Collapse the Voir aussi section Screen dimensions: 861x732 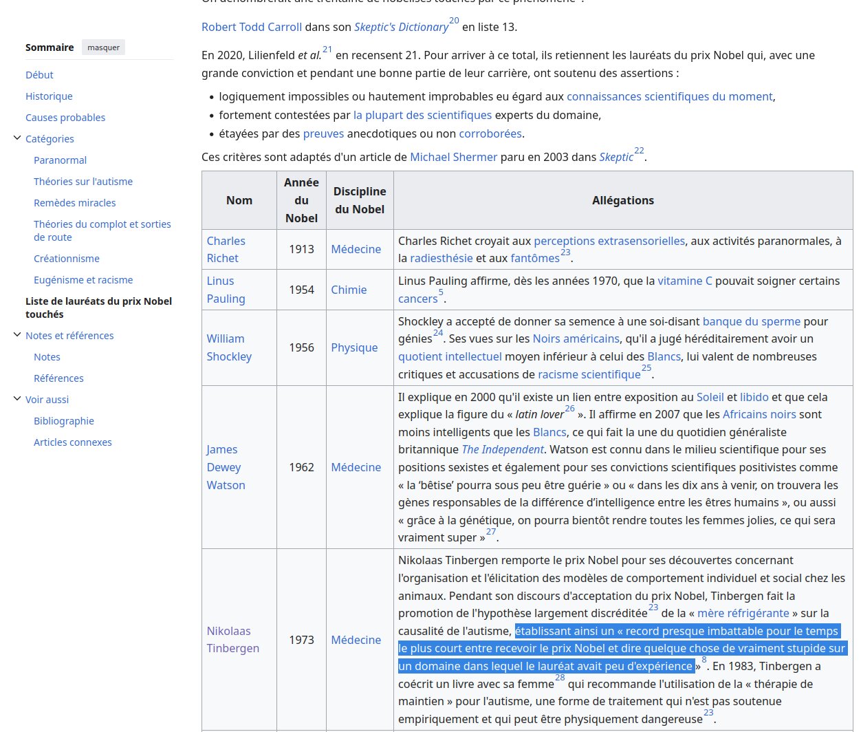click(x=17, y=399)
